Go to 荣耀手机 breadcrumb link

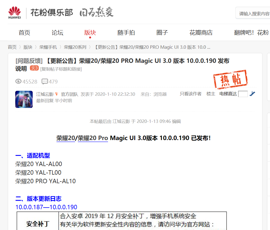point(48,47)
